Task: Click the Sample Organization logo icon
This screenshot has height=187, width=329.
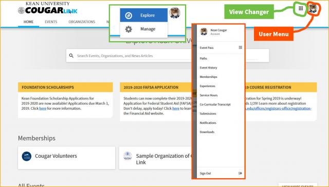Action: click(127, 156)
